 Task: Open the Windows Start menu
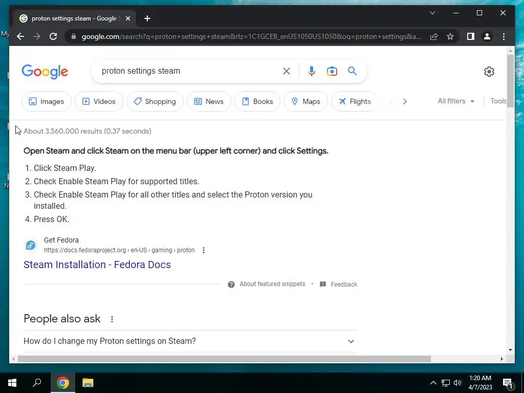coord(12,383)
